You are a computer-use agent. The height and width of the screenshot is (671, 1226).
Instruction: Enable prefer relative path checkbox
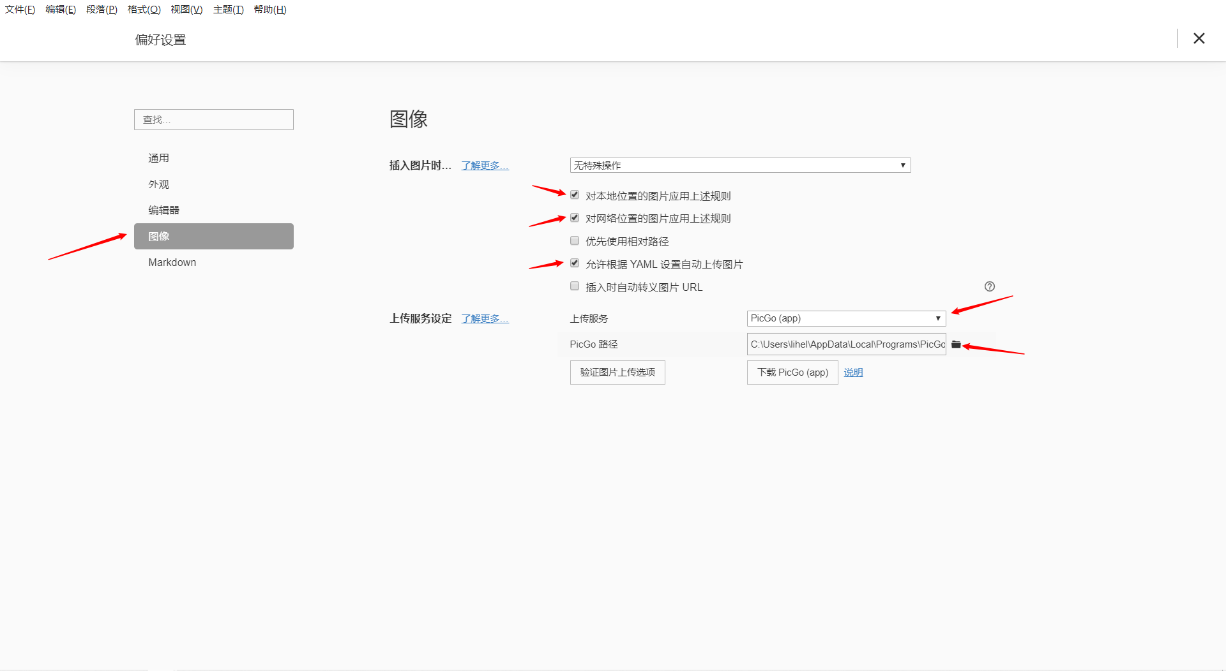(x=575, y=241)
